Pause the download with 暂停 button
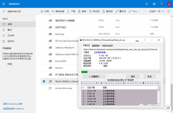Image resolution: width=173 pixels, height=113 pixels. (133, 77)
